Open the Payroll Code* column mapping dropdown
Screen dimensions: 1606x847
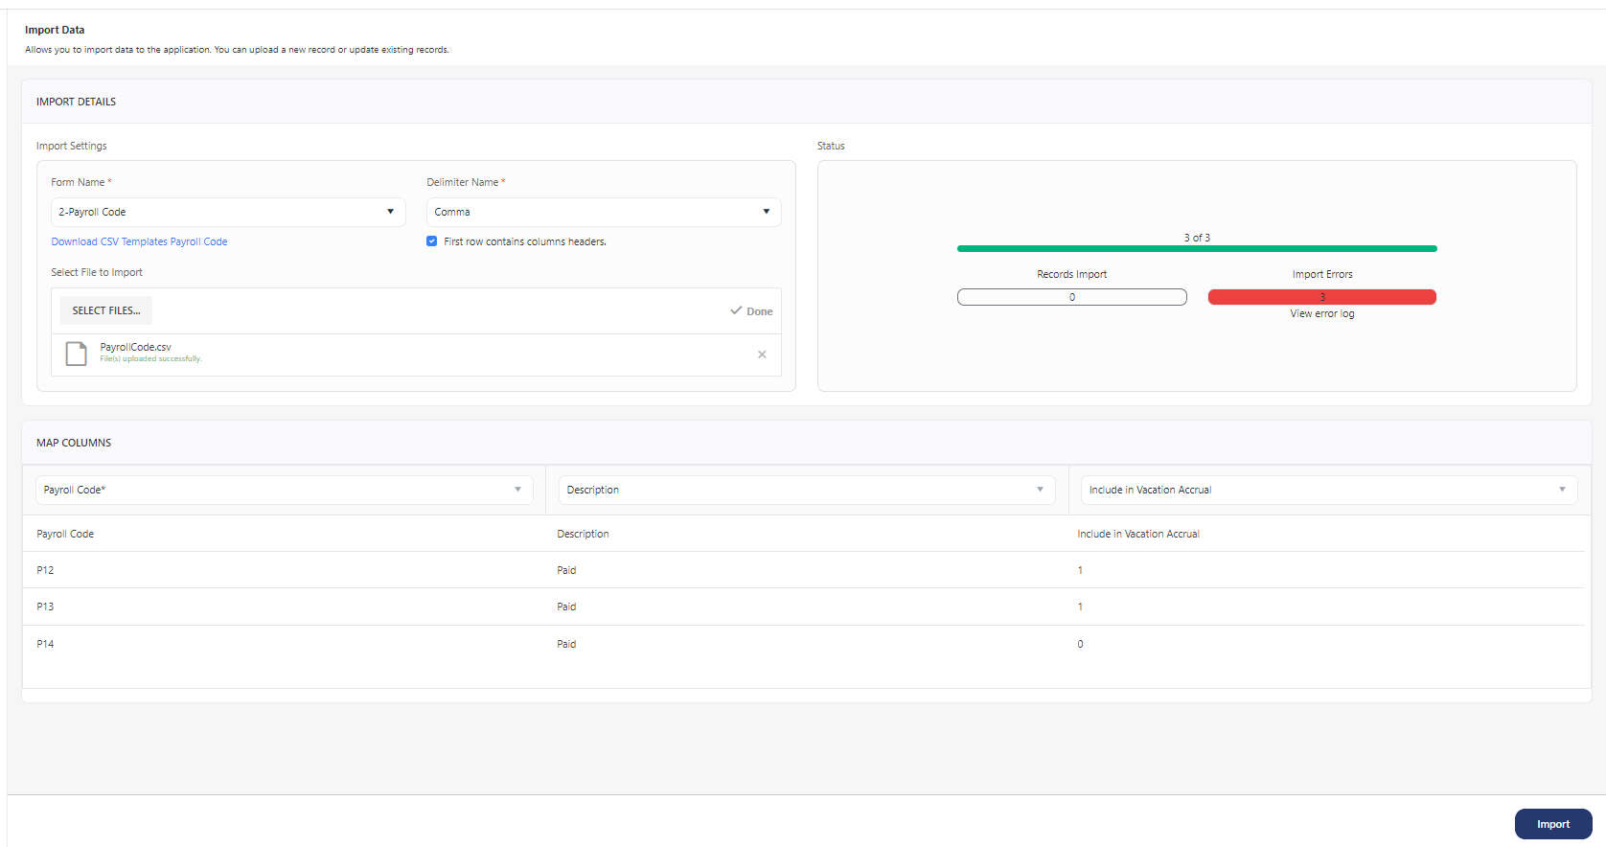(284, 490)
